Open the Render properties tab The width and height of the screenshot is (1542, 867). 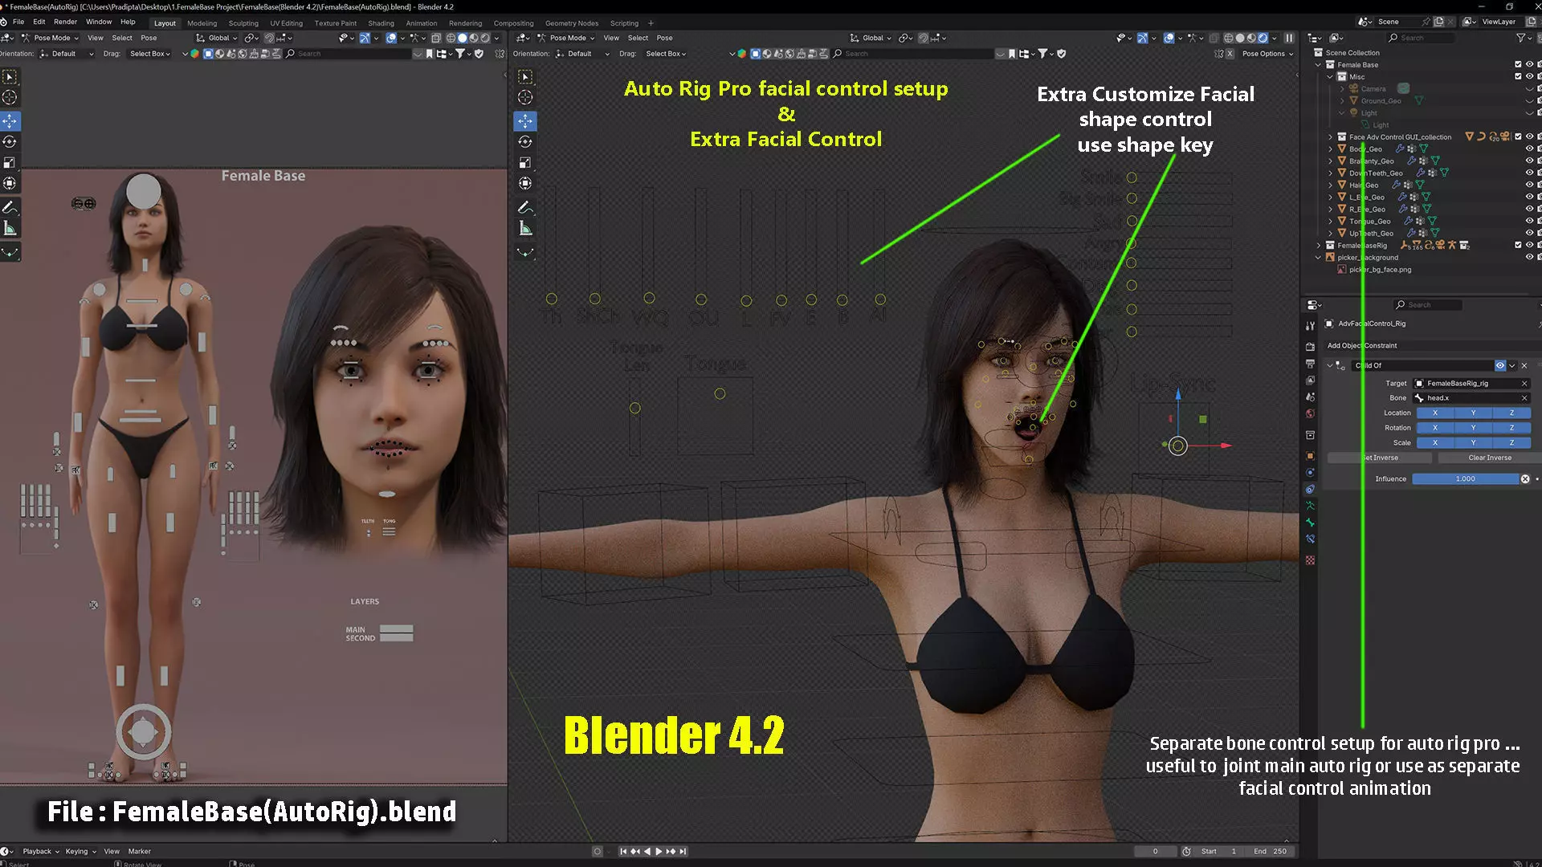coord(1310,347)
